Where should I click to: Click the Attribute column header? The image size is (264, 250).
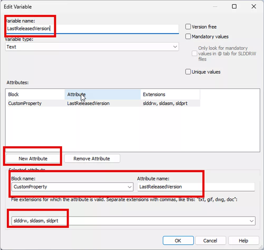(76, 94)
